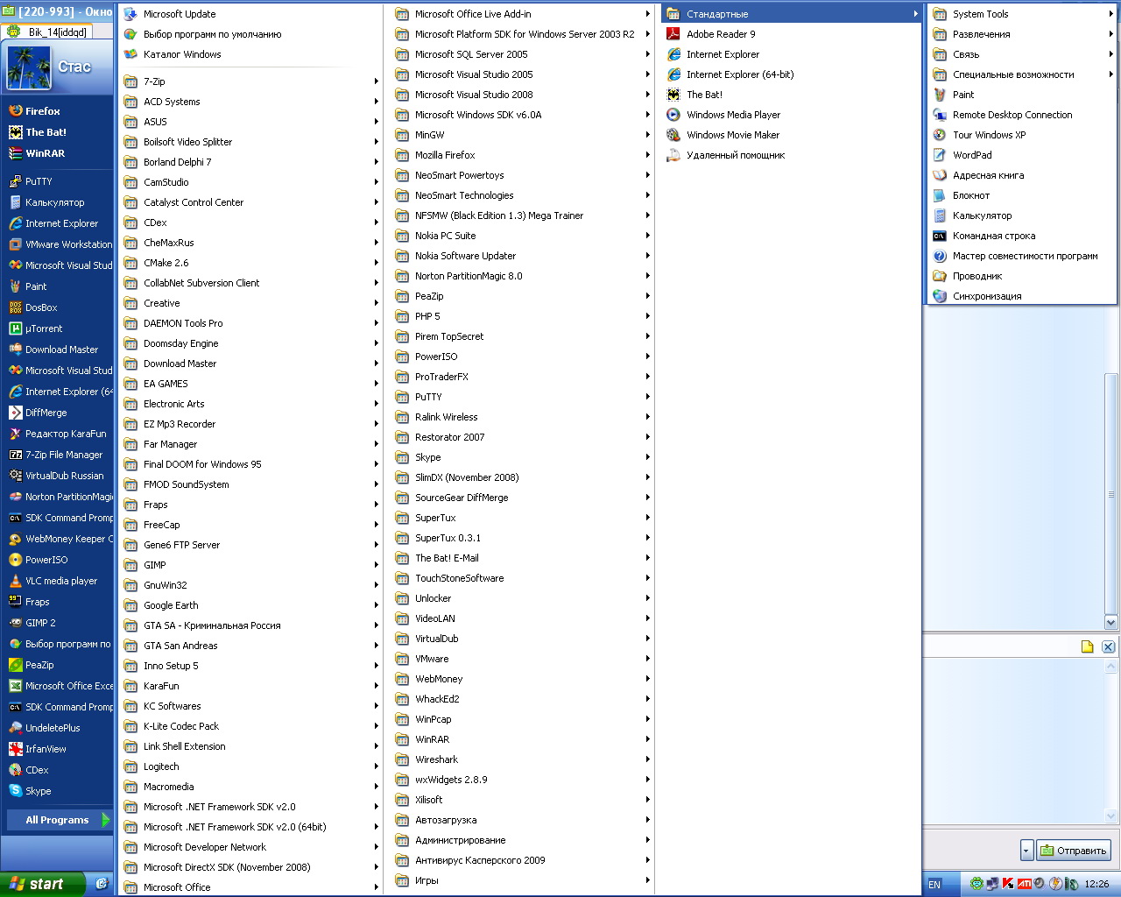This screenshot has width=1121, height=897.
Task: Launch Командная строка
Action: click(x=993, y=236)
